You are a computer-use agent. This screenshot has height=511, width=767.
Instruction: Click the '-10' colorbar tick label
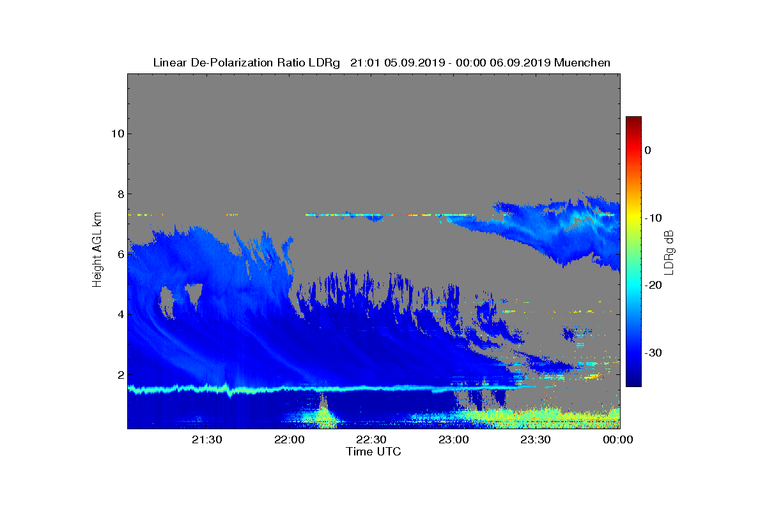653,218
